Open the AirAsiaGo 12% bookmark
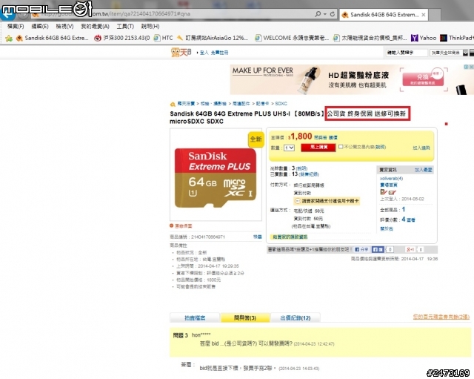Viewport: 474px width, 379px height. (x=213, y=38)
